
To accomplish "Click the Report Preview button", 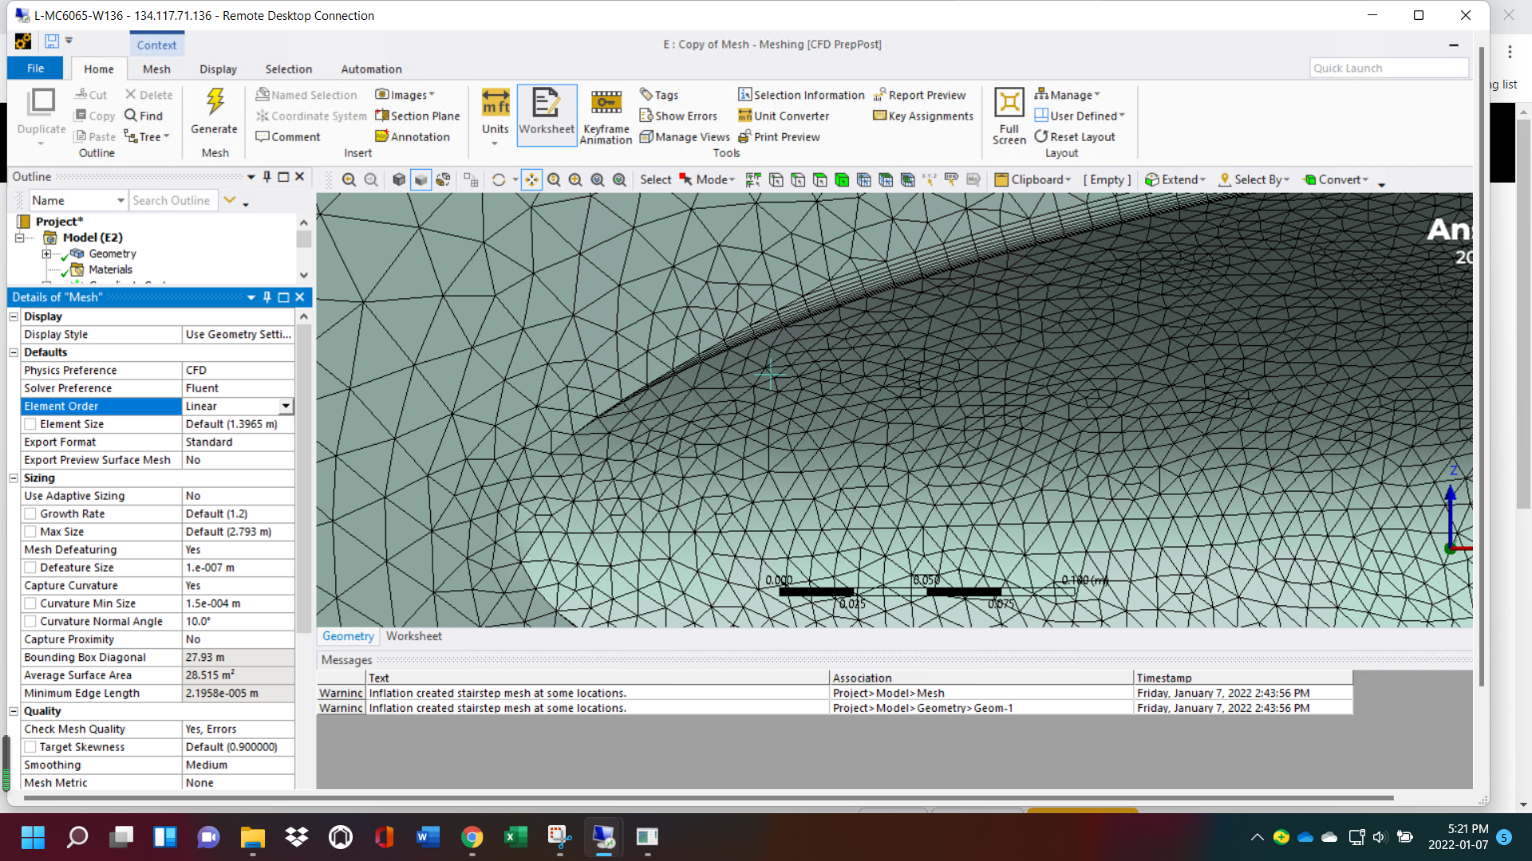I will click(919, 95).
